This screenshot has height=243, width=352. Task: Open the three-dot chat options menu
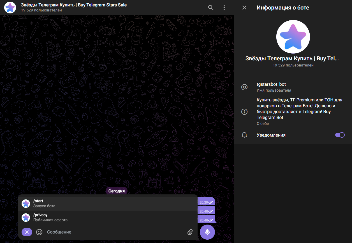[224, 8]
